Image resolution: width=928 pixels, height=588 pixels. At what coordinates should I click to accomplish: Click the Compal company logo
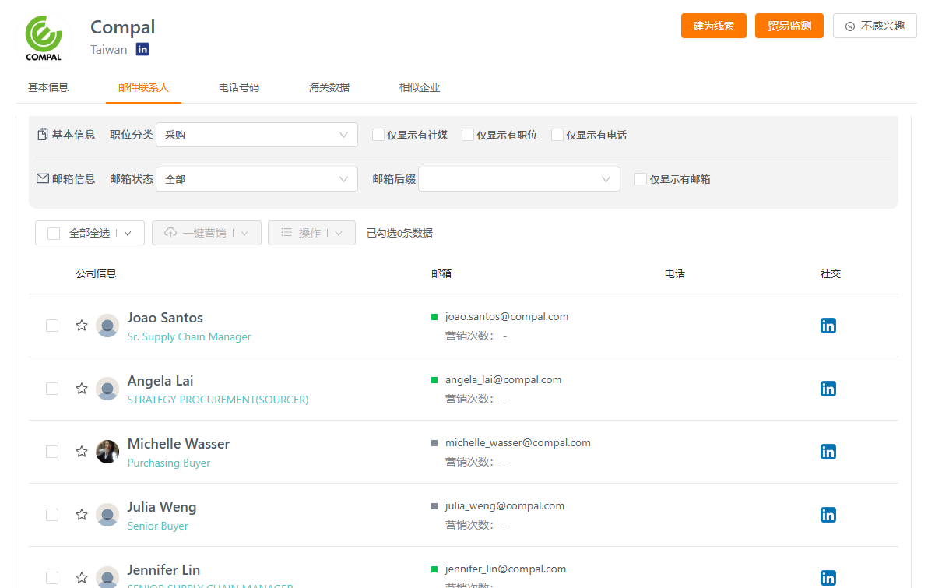coord(43,39)
